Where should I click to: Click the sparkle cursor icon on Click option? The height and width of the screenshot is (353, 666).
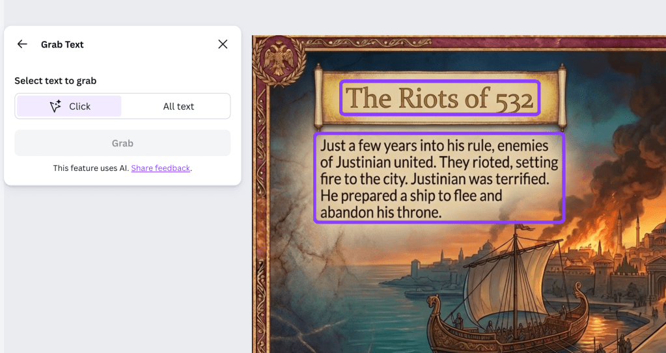pyautogui.click(x=55, y=106)
